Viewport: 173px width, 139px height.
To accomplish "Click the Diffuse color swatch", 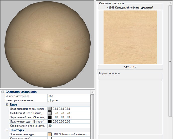I will pos(50,113).
